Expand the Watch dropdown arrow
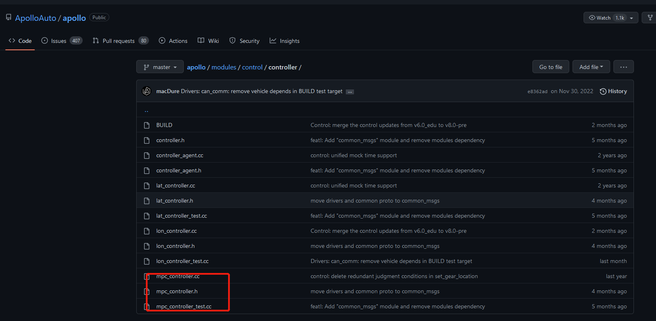The width and height of the screenshot is (656, 321). (x=631, y=18)
